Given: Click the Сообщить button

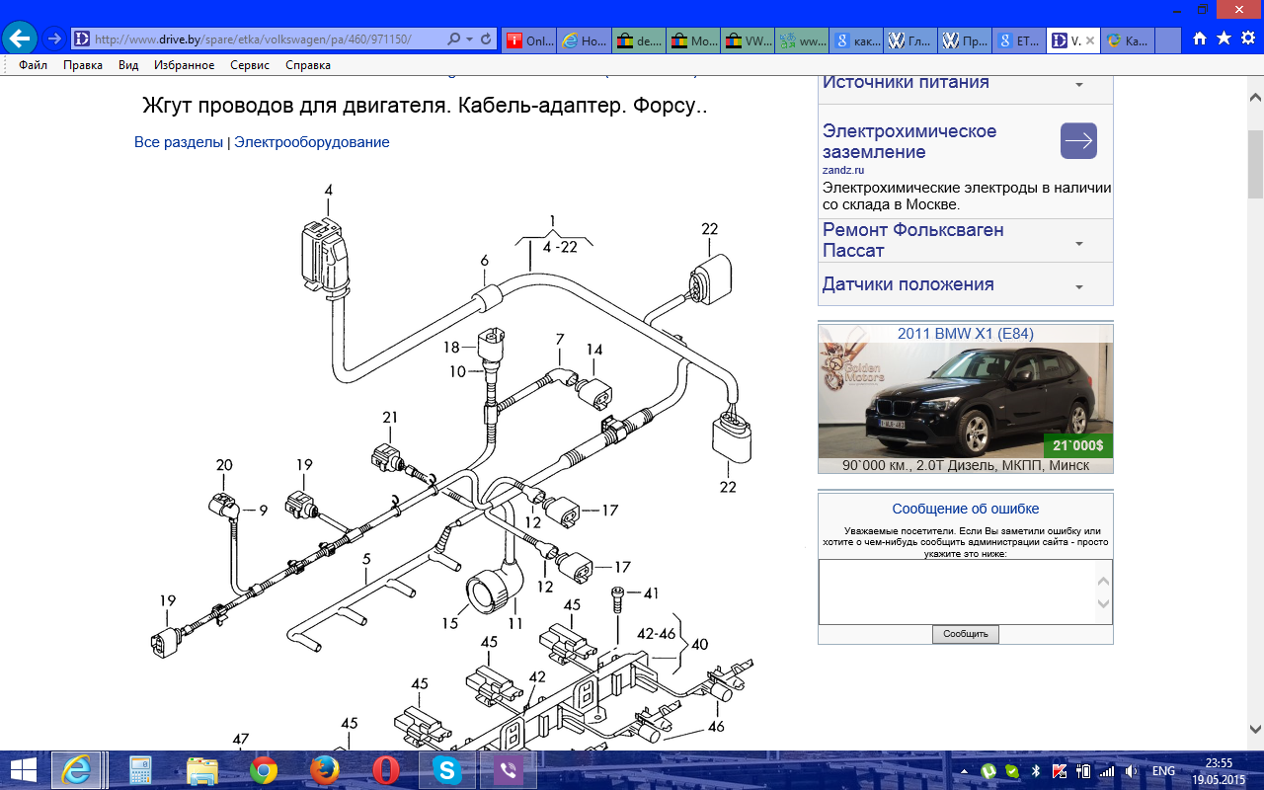Looking at the screenshot, I should pos(965,634).
